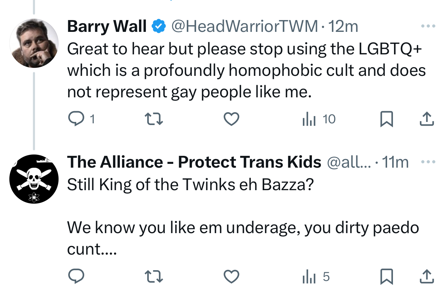
Task: View analytics showing 5 views
Action: pyautogui.click(x=315, y=277)
